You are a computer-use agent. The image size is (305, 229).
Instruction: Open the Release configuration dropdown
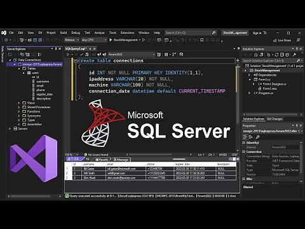(x=72, y=40)
